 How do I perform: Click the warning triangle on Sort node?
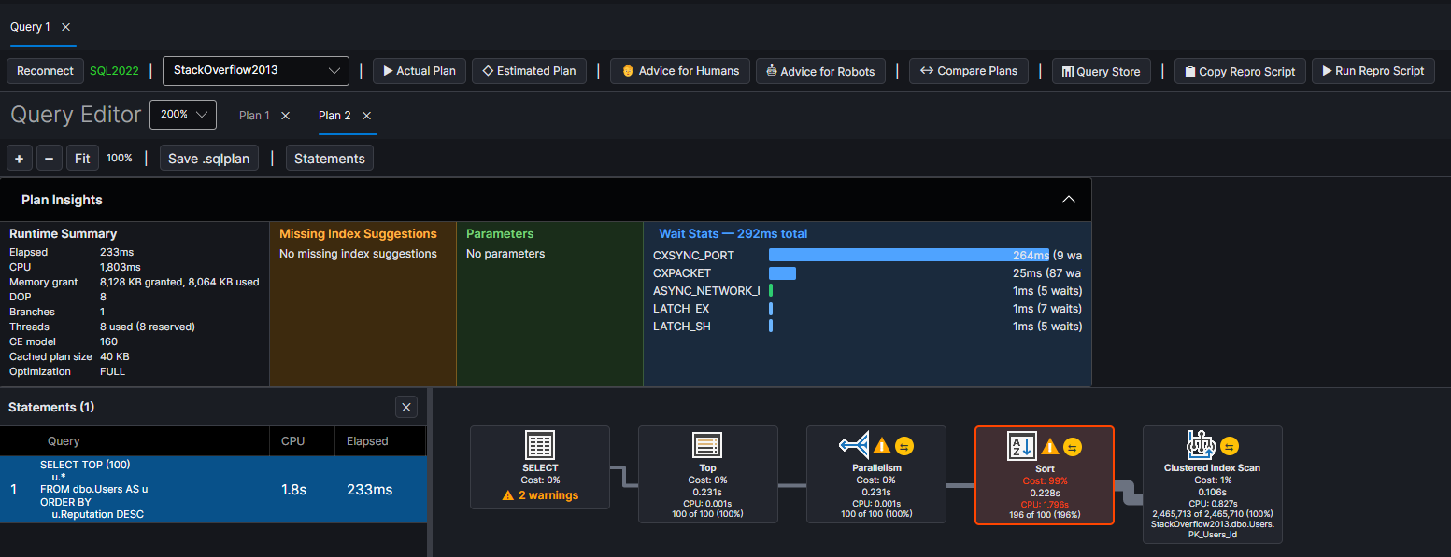tap(1050, 447)
